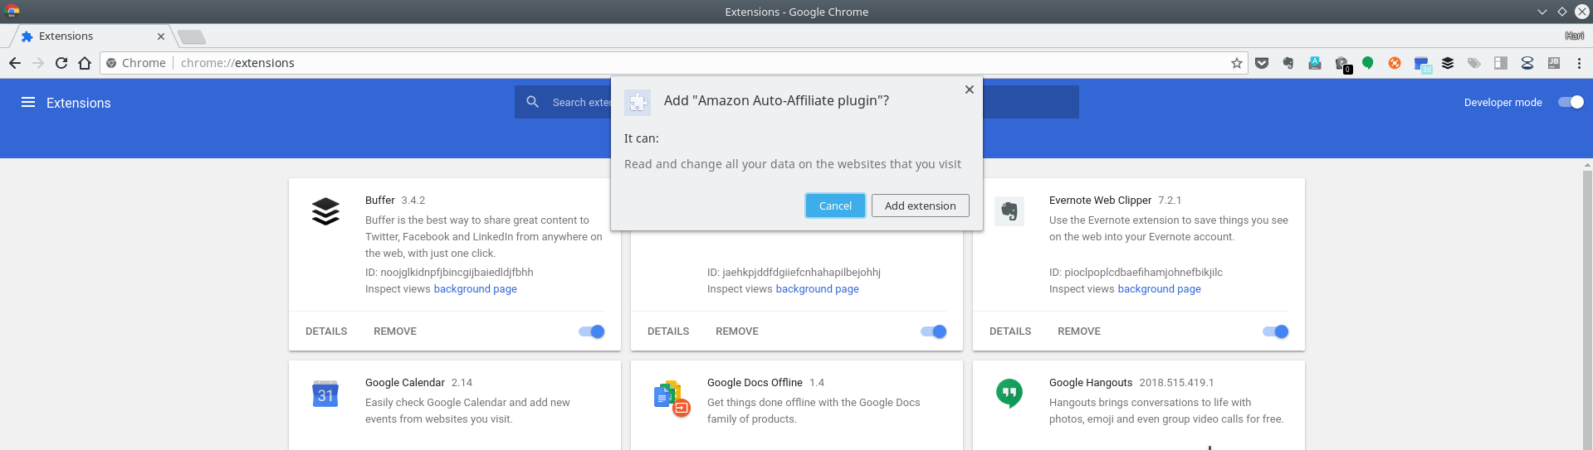Open Buffer's background page link
This screenshot has height=450, width=1593.
click(475, 289)
